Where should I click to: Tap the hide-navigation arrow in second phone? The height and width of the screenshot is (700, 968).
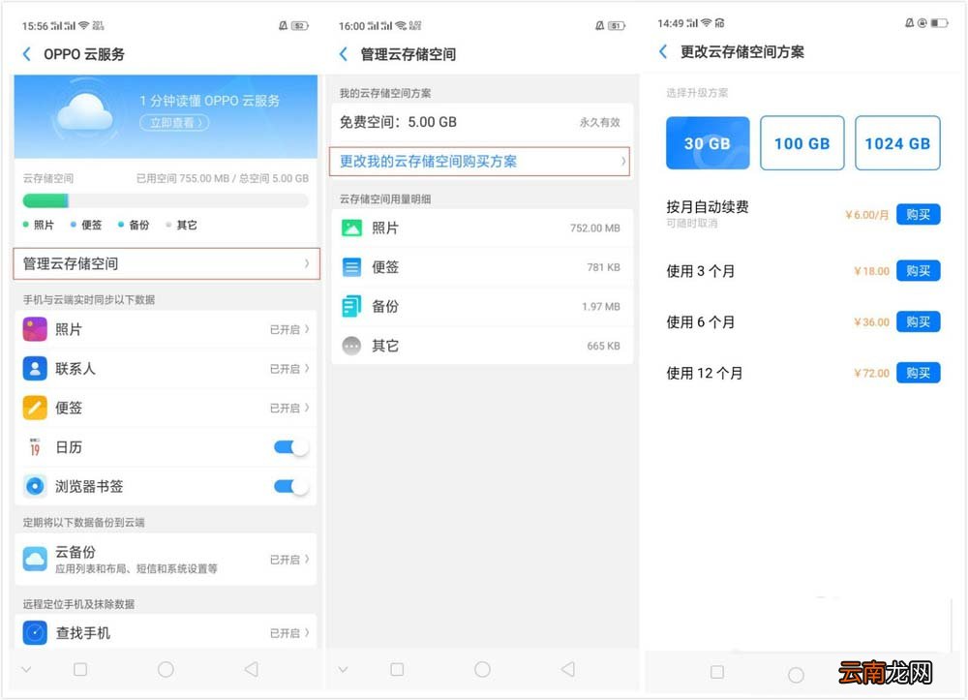(344, 669)
